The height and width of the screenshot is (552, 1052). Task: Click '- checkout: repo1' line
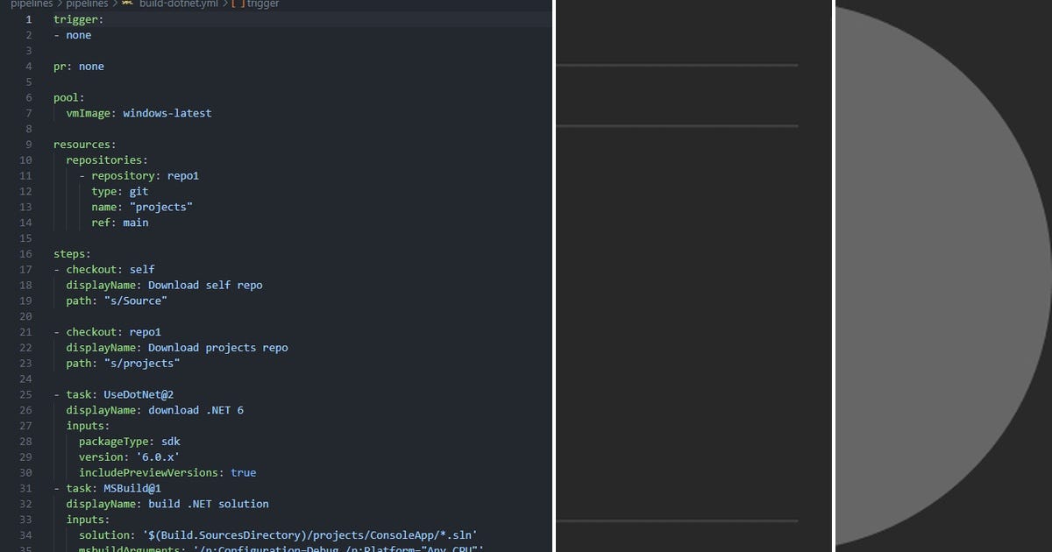tap(107, 332)
